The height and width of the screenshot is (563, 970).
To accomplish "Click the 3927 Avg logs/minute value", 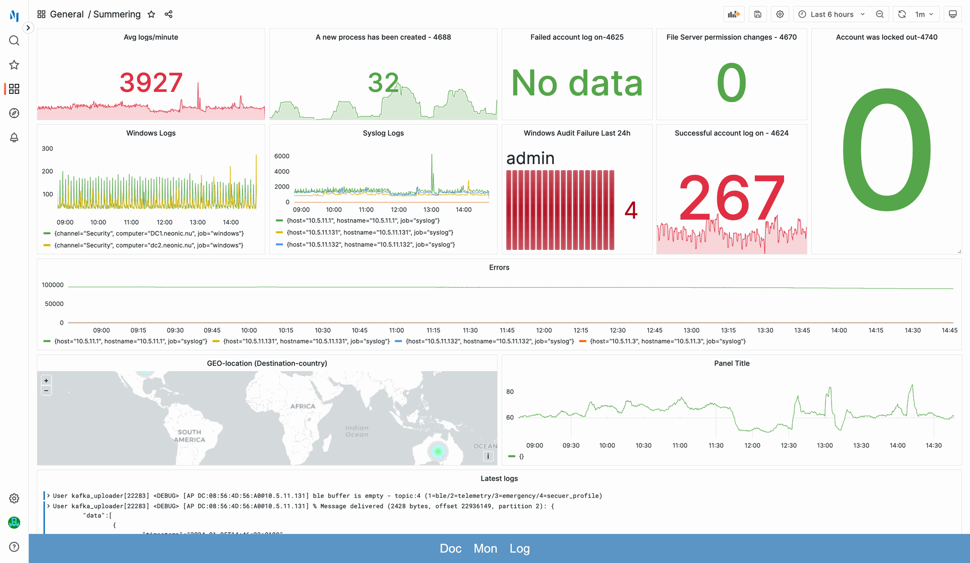I will click(151, 83).
